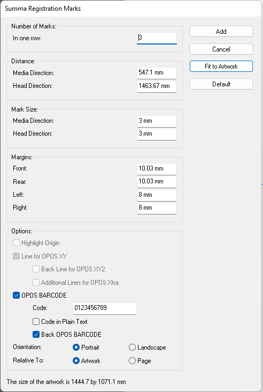Screen dimensions: 263x392
Task: Uncheck the OPOS BARCODE checkbox
Action: coord(16,295)
